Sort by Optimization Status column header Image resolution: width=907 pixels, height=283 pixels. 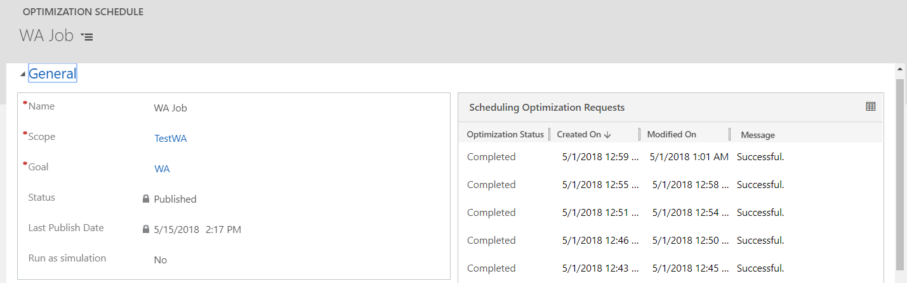(505, 134)
